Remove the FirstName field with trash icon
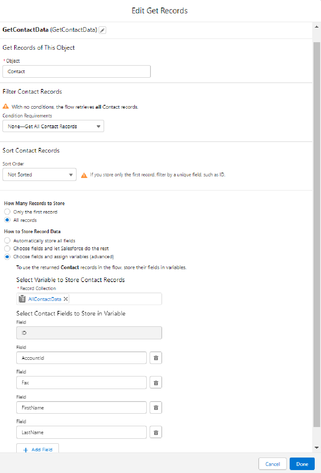Image resolution: width=321 pixels, height=473 pixels. pyautogui.click(x=155, y=408)
